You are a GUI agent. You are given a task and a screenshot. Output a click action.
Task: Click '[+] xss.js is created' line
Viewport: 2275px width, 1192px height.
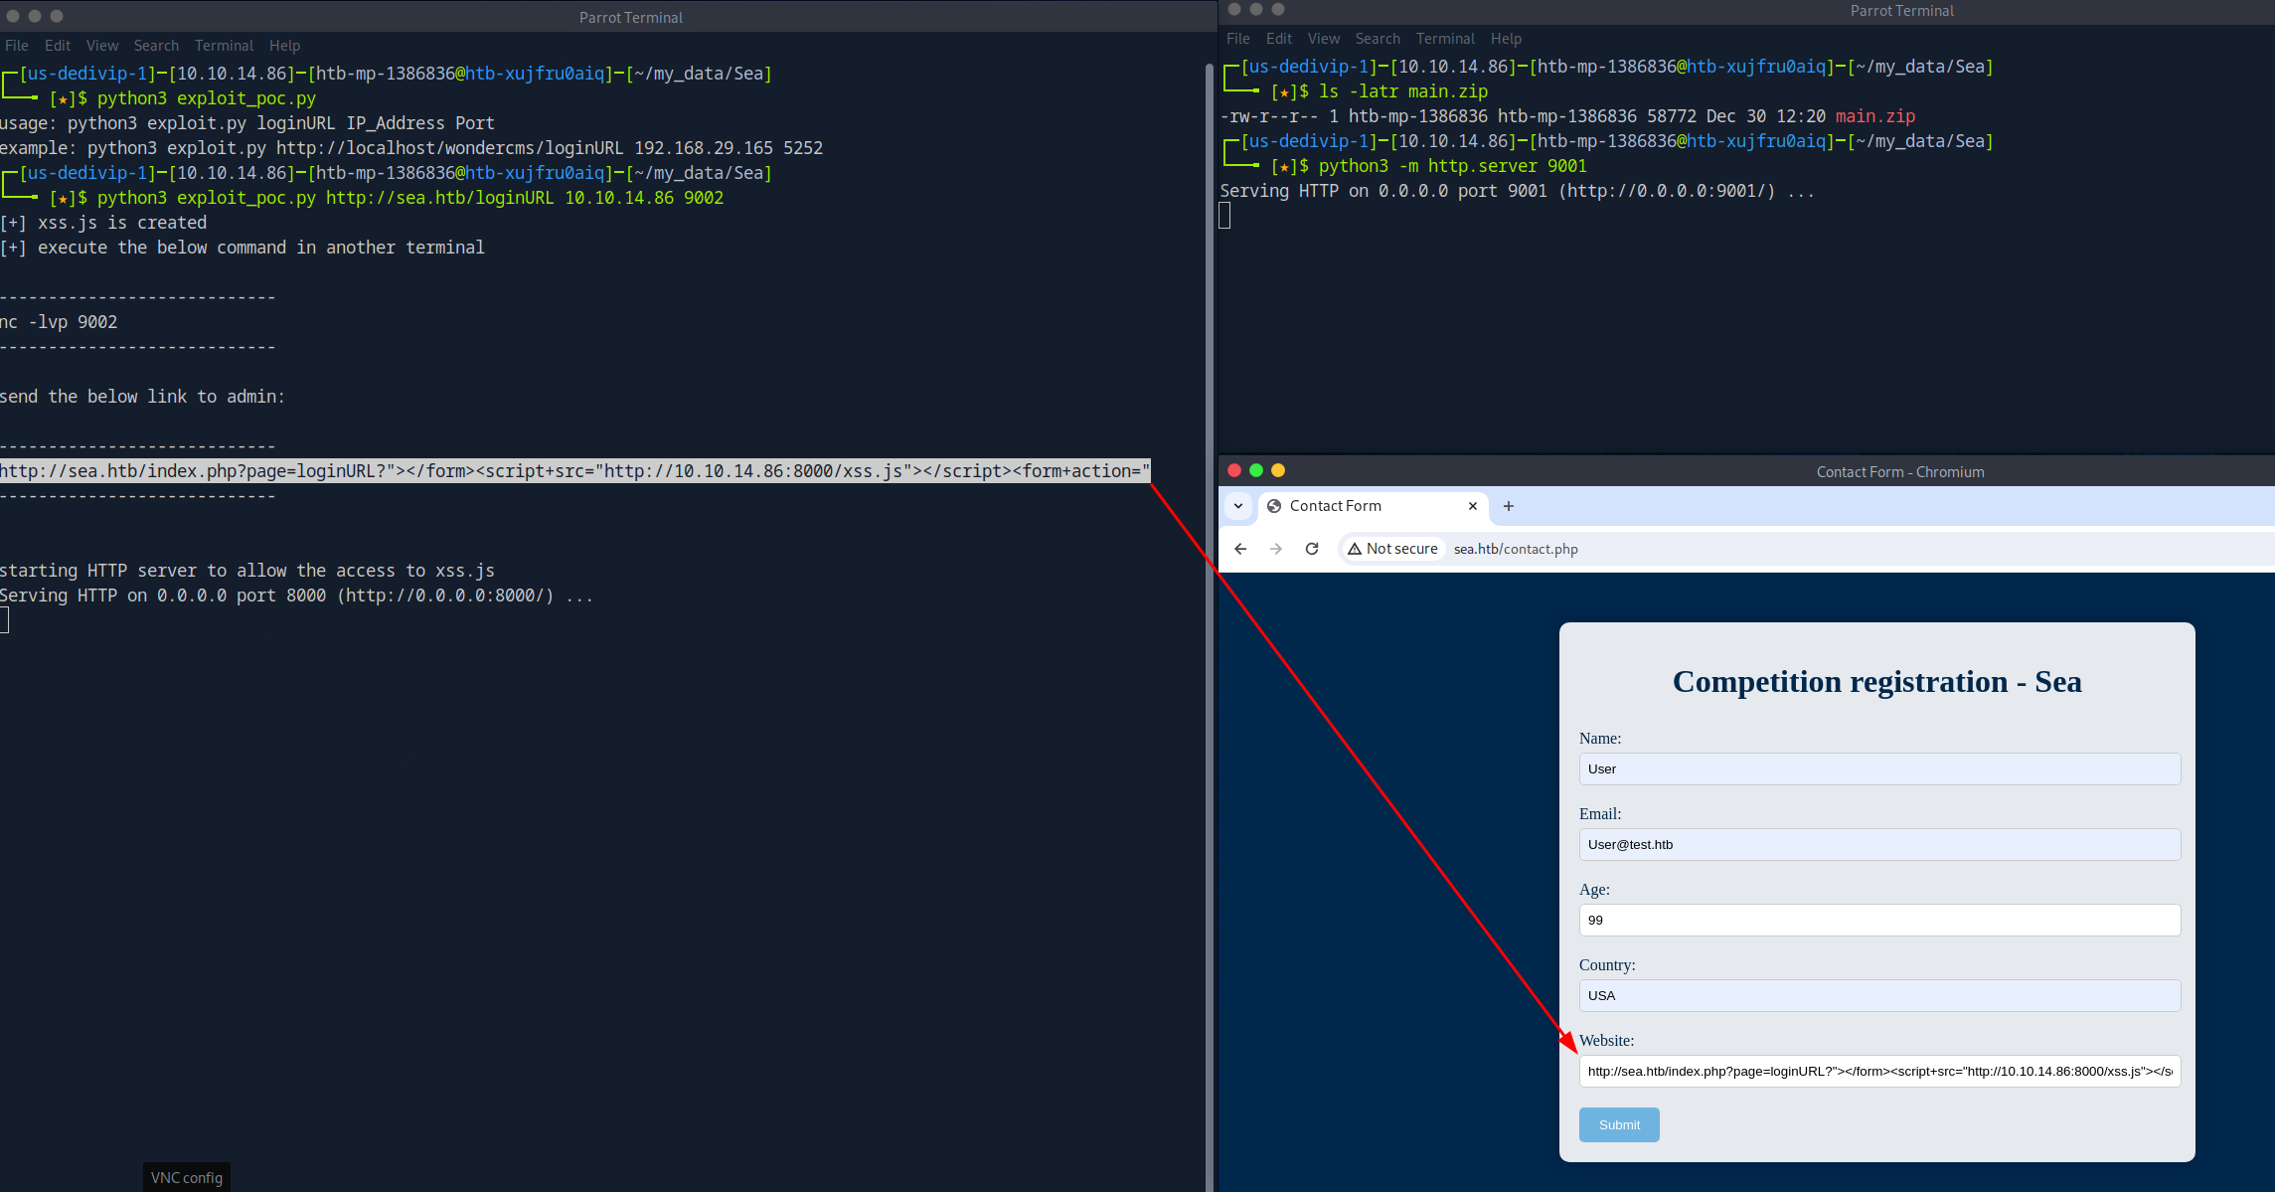[x=103, y=223]
